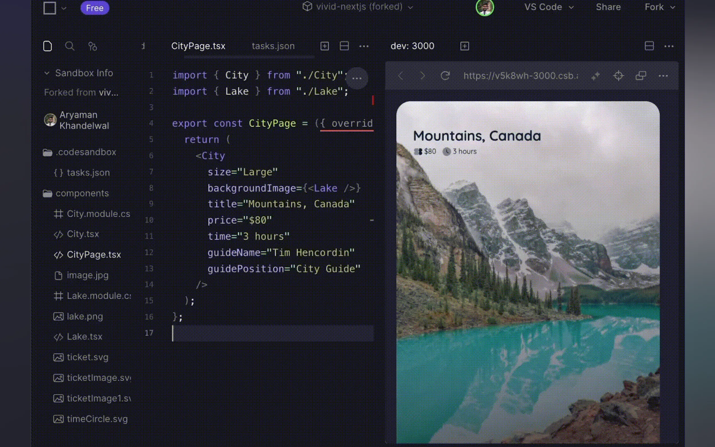
Task: Add a new editor tab with the plus icon
Action: pyautogui.click(x=325, y=46)
